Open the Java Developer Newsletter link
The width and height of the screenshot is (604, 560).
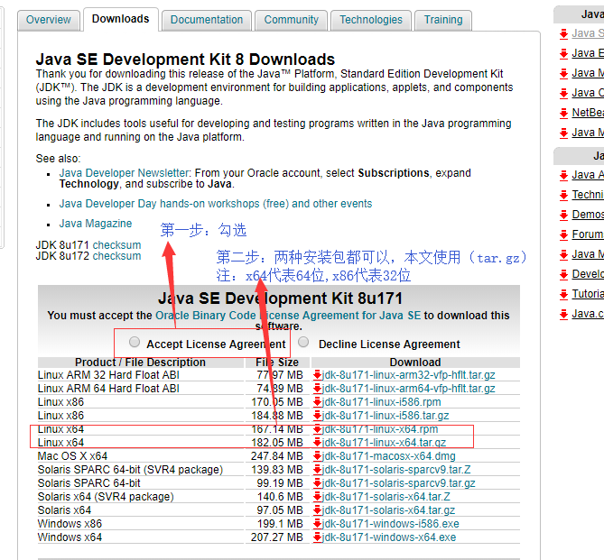pyautogui.click(x=124, y=173)
